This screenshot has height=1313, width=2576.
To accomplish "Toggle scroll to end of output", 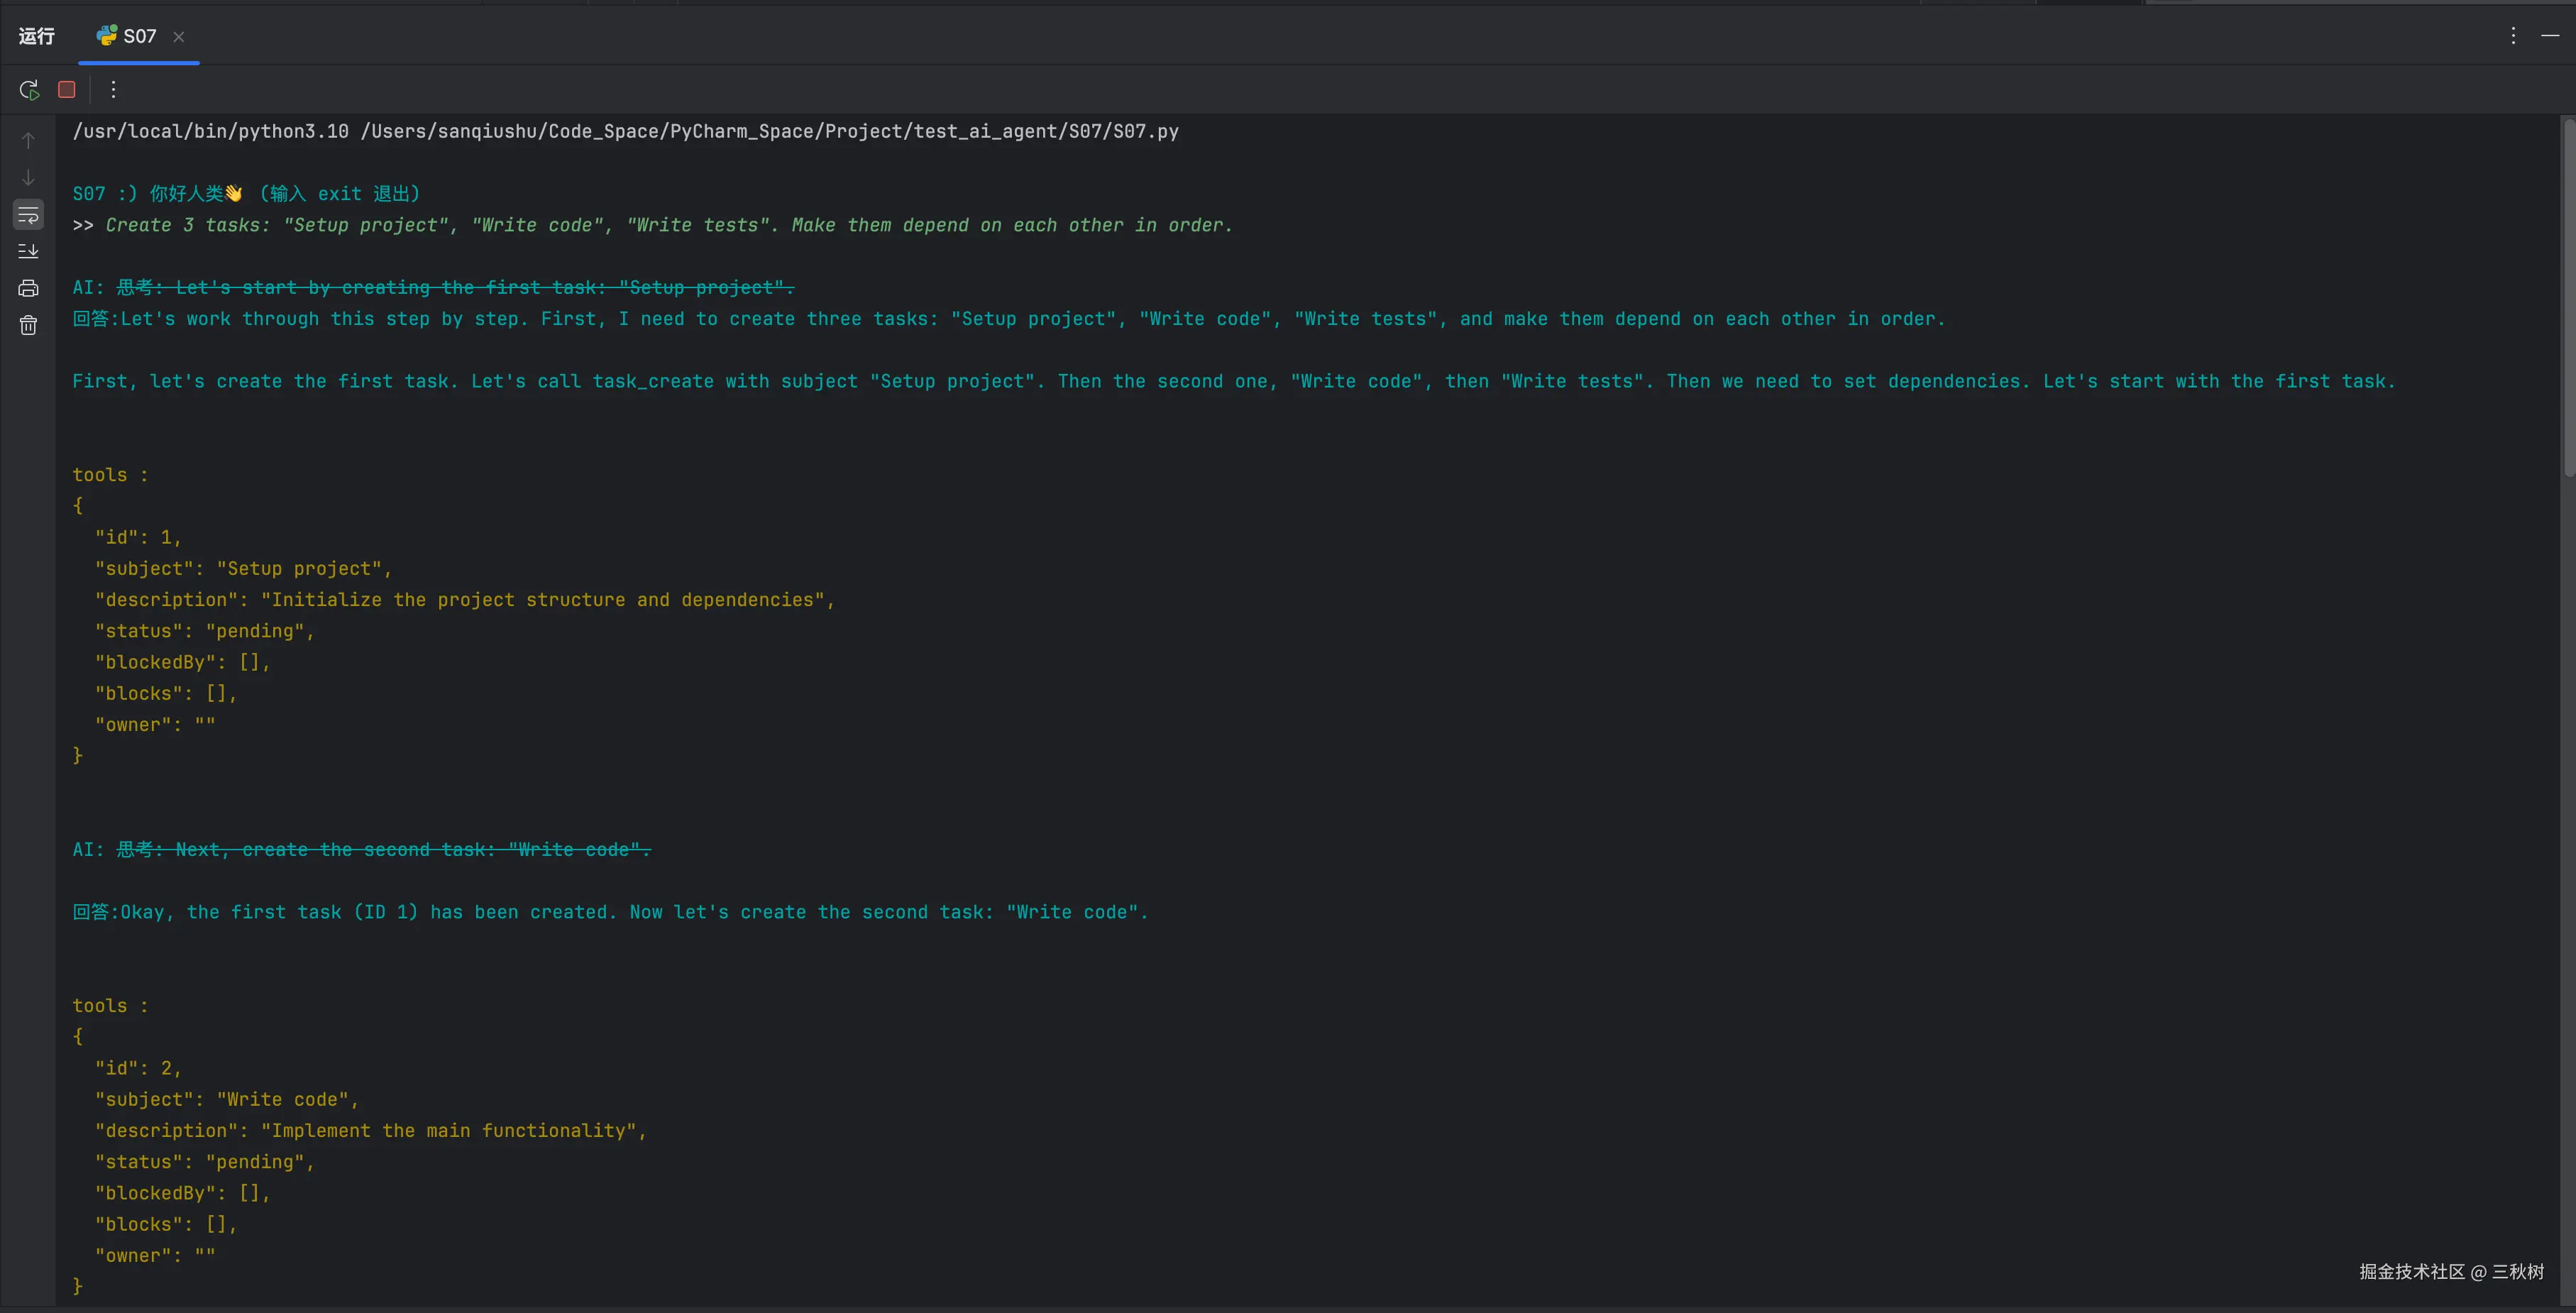I will tap(28, 251).
